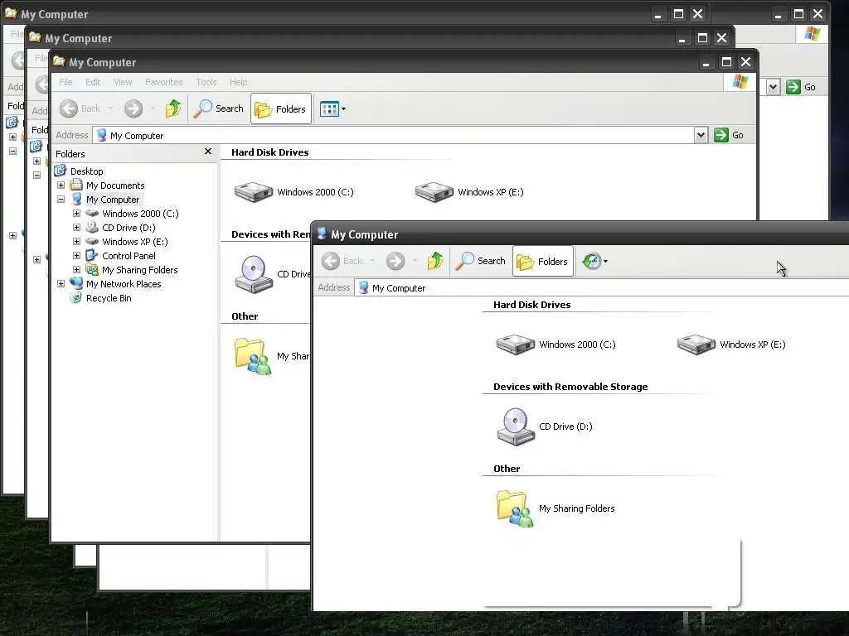The height and width of the screenshot is (636, 849).
Task: Click the front window address field
Action: [x=602, y=287]
